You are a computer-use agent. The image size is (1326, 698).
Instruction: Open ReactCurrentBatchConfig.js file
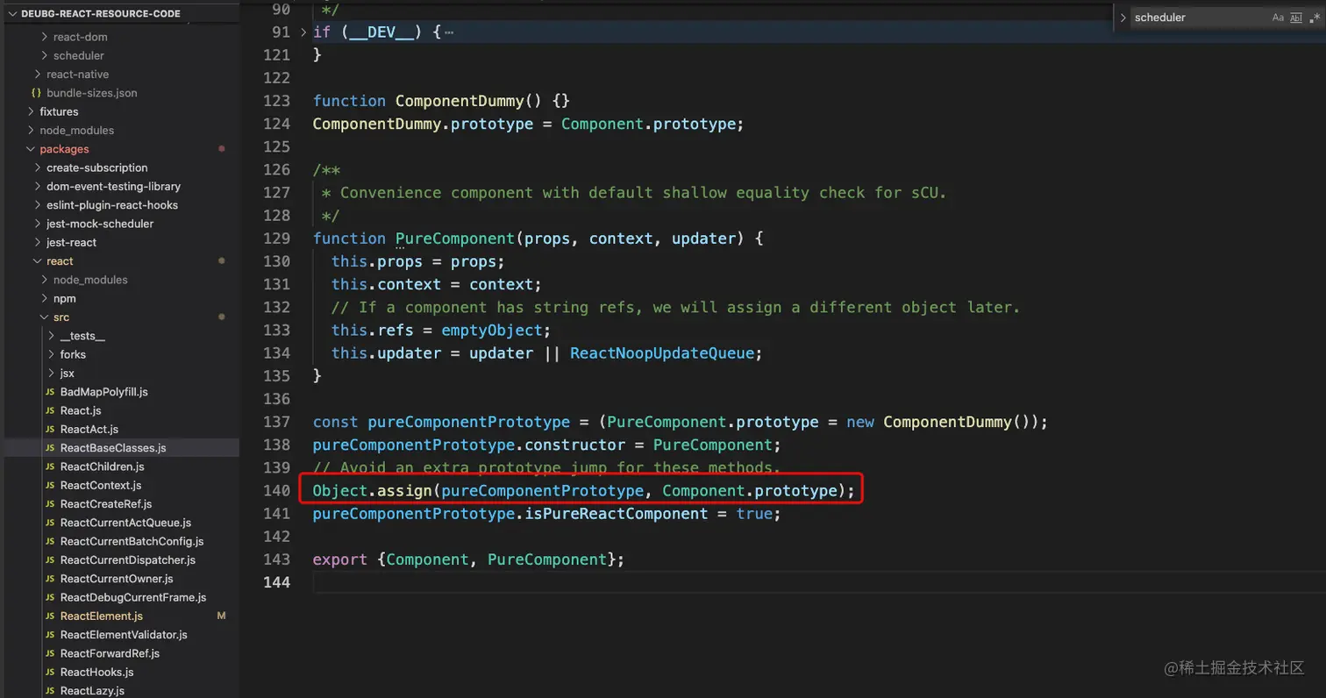[132, 542]
